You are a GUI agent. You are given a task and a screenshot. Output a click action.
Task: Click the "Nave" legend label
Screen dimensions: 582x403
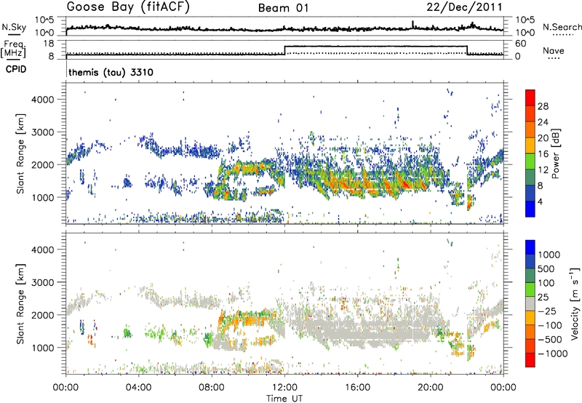(553, 50)
